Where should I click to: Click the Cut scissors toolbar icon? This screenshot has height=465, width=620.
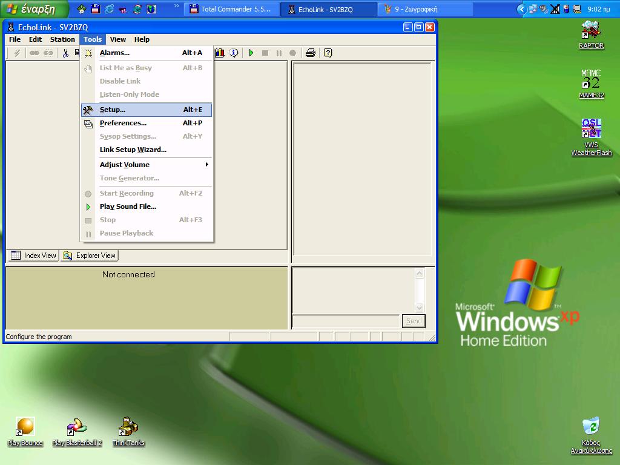click(65, 53)
